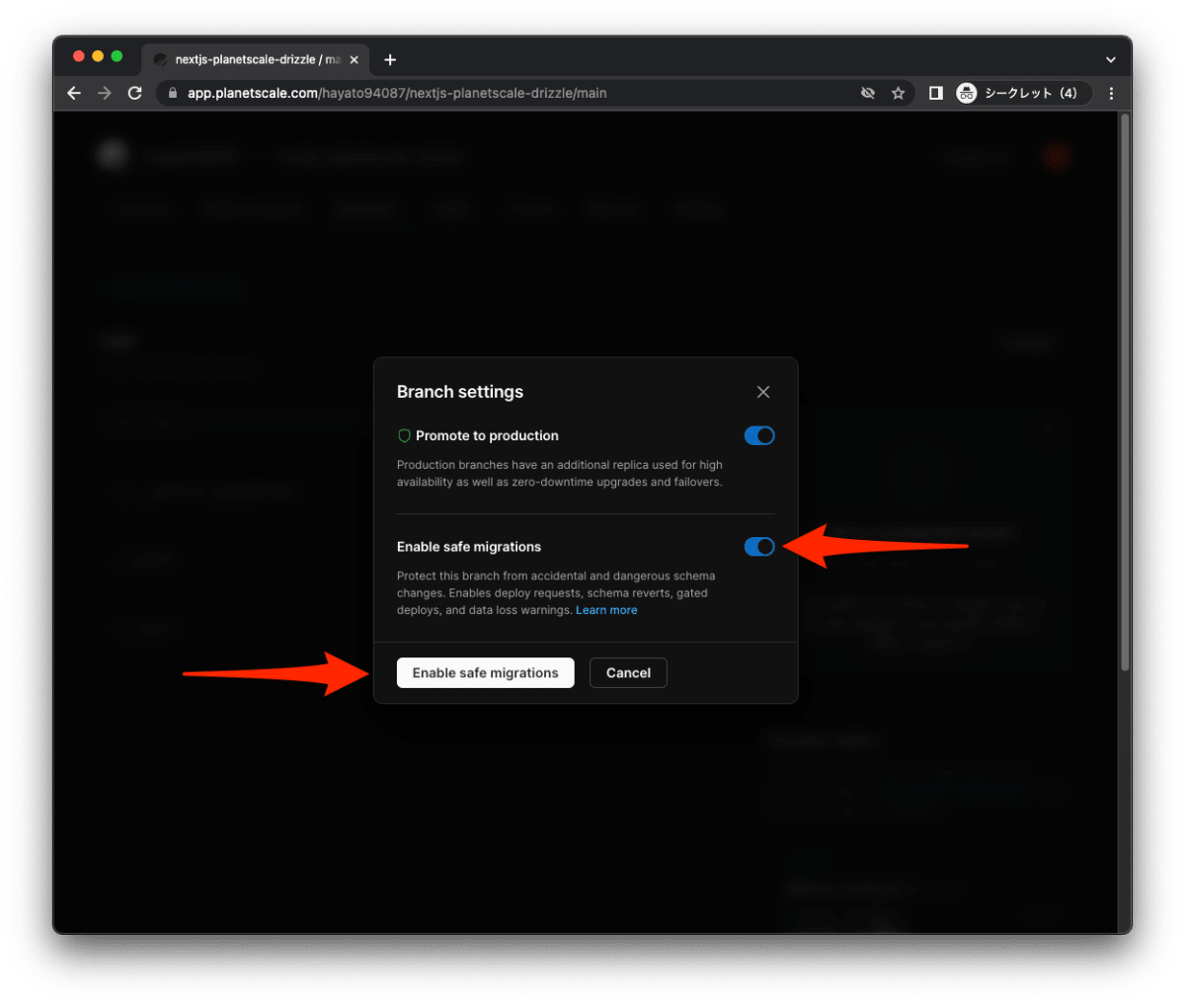Viewport: 1185px width, 1004px height.
Task: Click the address bar URL field
Action: pyautogui.click(x=513, y=93)
